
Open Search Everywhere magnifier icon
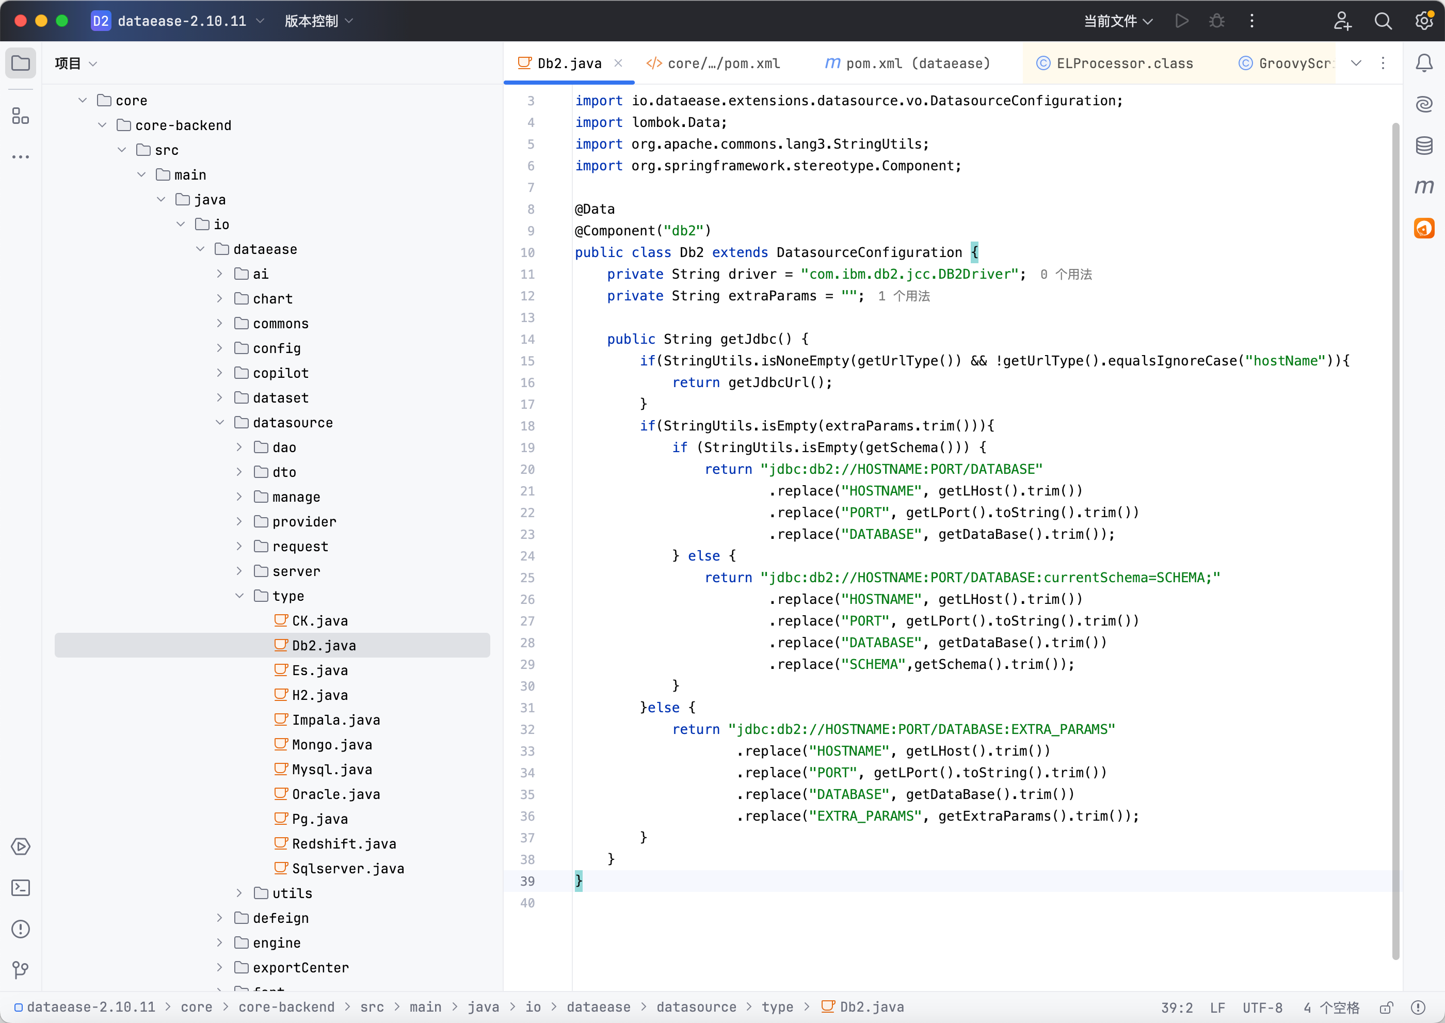pos(1383,21)
